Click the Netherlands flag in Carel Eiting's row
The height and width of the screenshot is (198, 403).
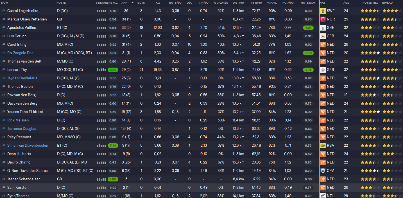[323, 45]
